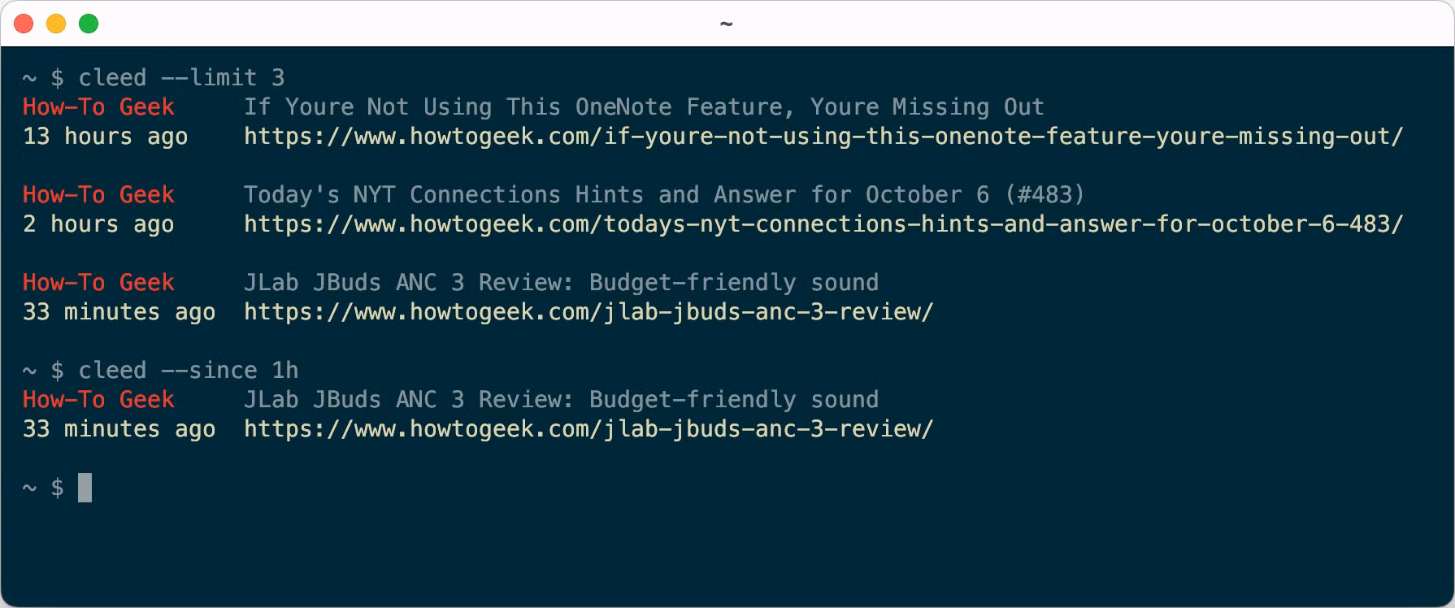This screenshot has width=1455, height=608.
Task: Click the OneNote Feature article headline
Action: [x=644, y=107]
